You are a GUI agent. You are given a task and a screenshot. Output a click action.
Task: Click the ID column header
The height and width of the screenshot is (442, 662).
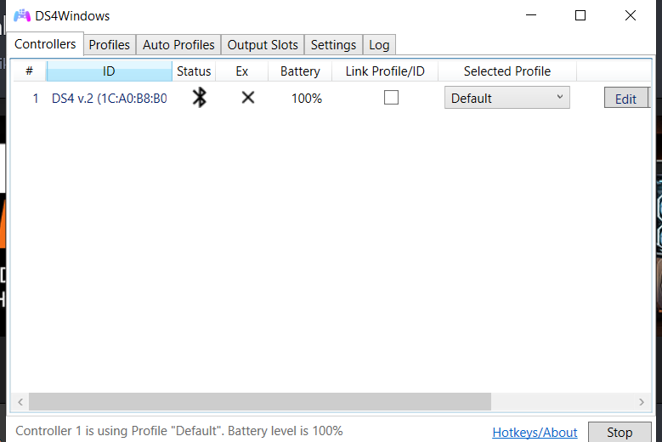pyautogui.click(x=109, y=71)
